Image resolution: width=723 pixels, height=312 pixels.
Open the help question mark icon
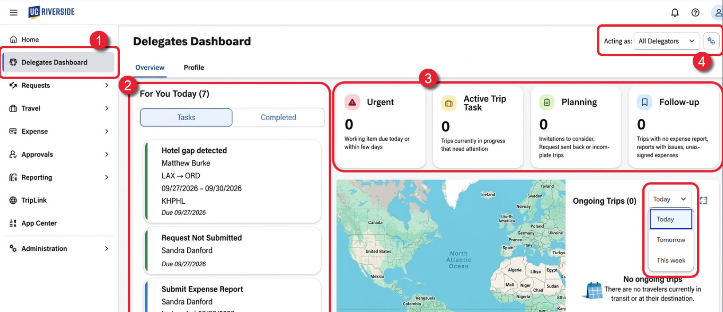click(695, 12)
